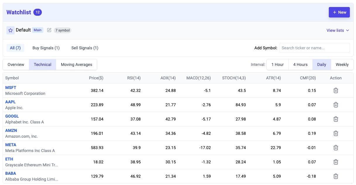Click META ATR value 22.79
The height and width of the screenshot is (185, 356).
[x=276, y=148]
